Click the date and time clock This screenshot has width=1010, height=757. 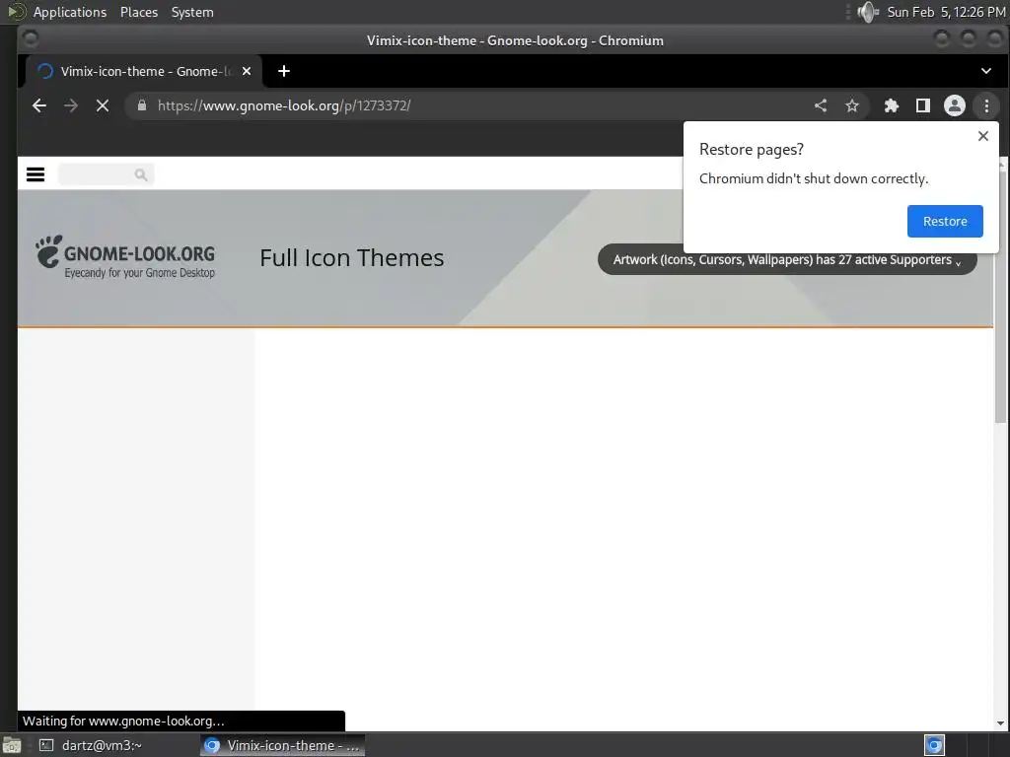tap(946, 12)
